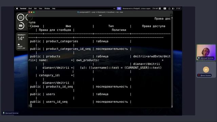Select the top participant video thumbnail
The image size is (217, 122).
pos(206,52)
